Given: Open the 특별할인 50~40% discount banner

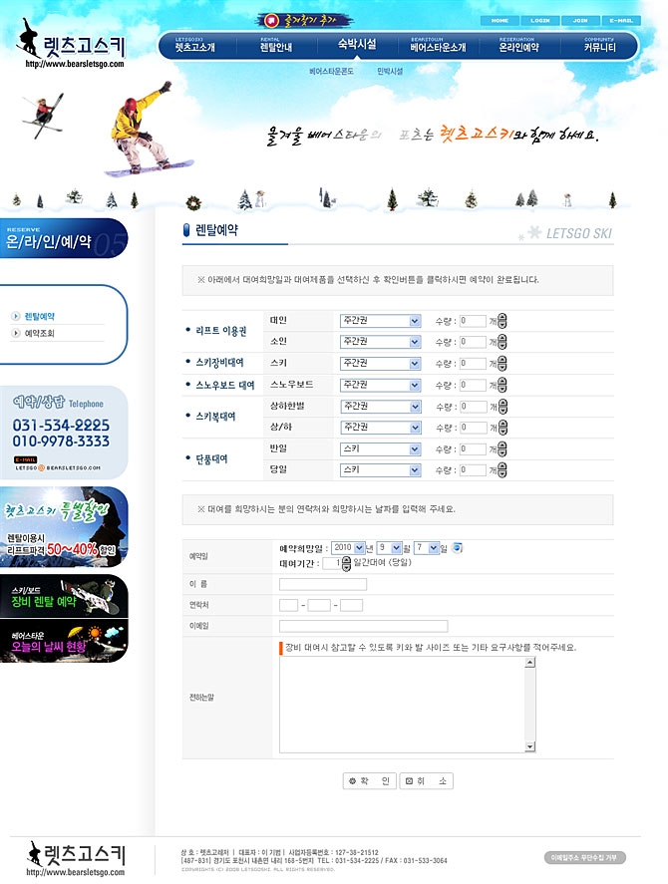Looking at the screenshot, I should point(64,526).
